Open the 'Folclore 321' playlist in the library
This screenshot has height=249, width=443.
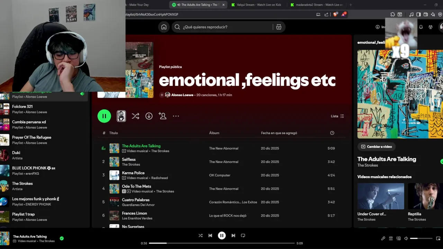click(x=44, y=109)
